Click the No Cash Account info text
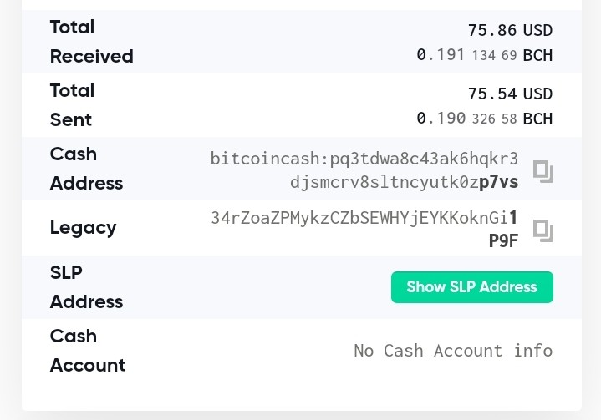 click(x=453, y=351)
